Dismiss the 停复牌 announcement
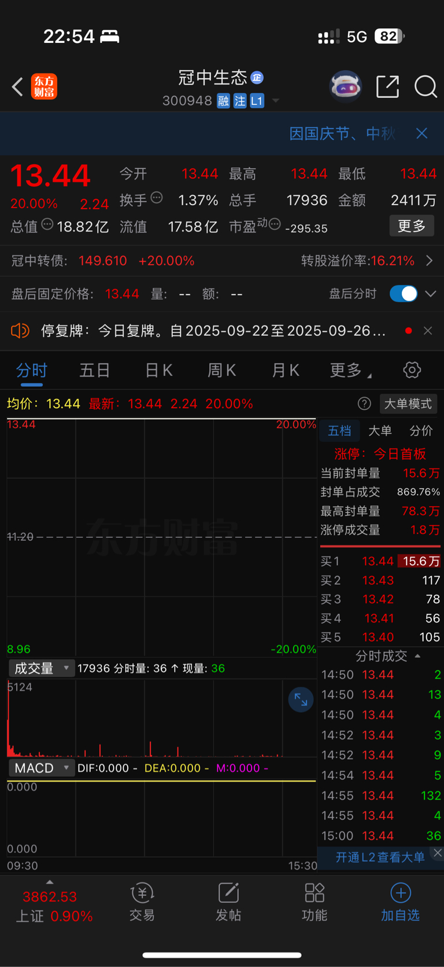This screenshot has height=967, width=444. (428, 331)
